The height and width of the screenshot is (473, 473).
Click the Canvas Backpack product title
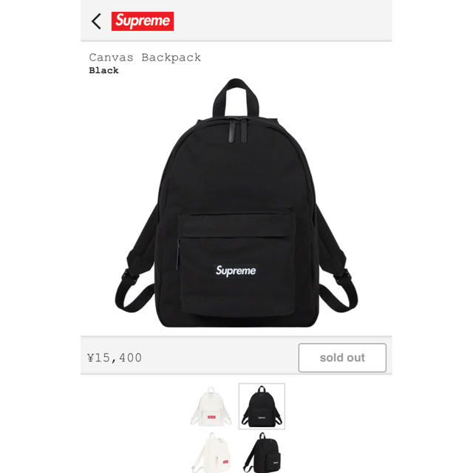click(x=145, y=58)
